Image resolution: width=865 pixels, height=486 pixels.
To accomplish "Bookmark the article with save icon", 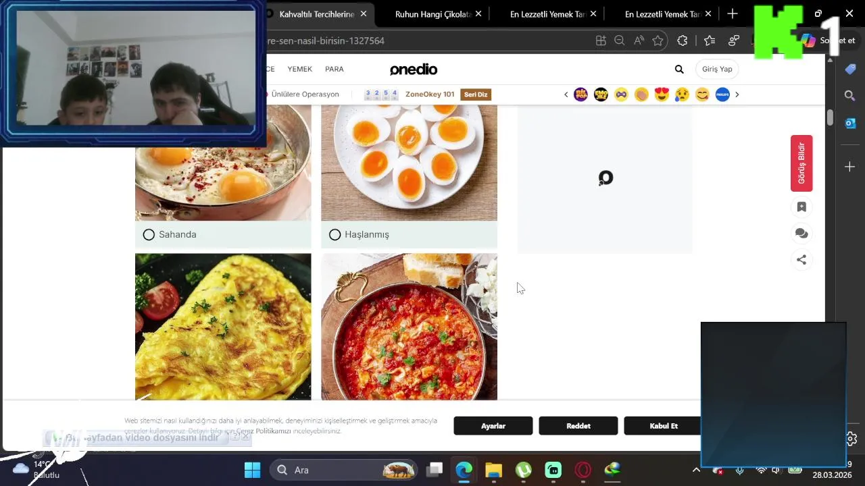I will click(x=801, y=207).
